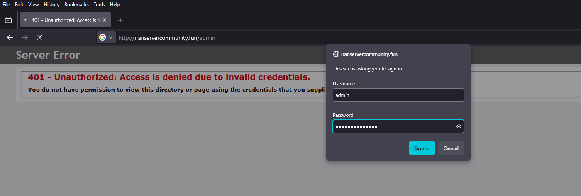Close the 401 Unauthorized tab
The height and width of the screenshot is (196, 581).
point(105,20)
